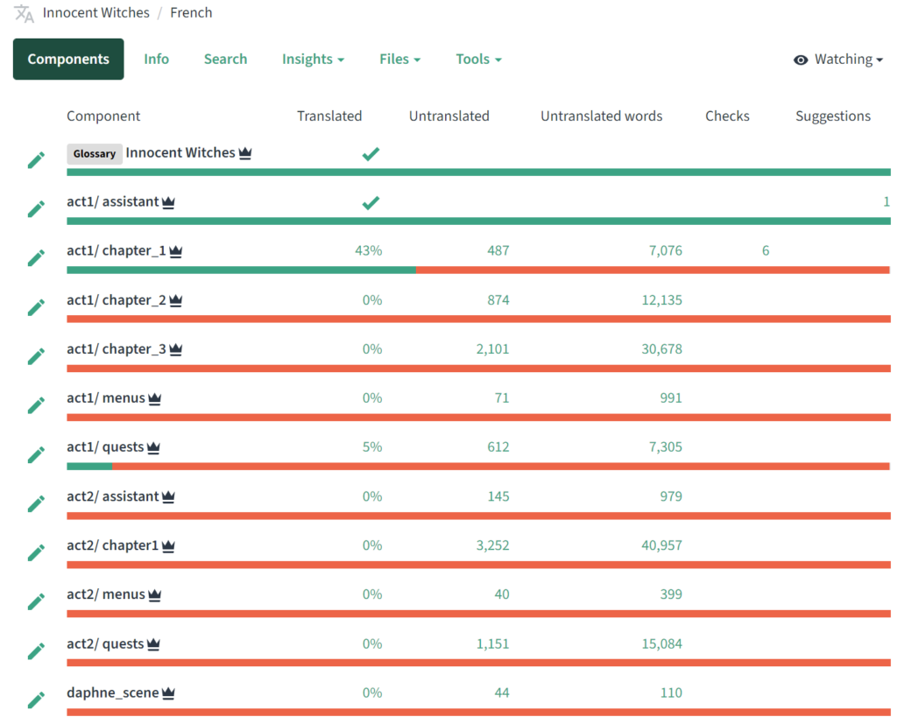Open the Innocent Witches glossary component
The width and height of the screenshot is (897, 724).
point(180,152)
